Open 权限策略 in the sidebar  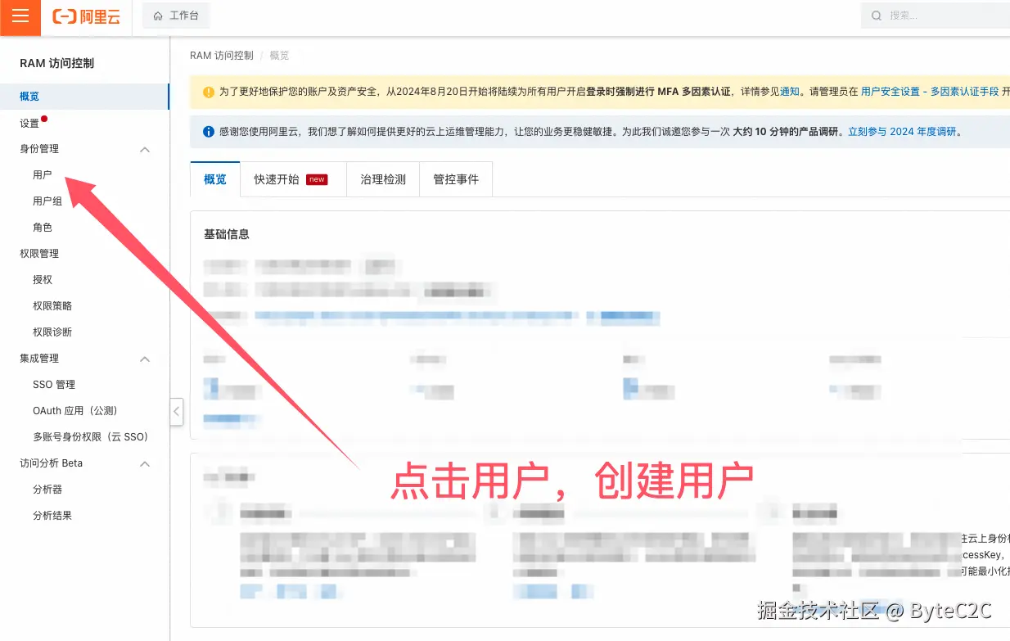52,306
